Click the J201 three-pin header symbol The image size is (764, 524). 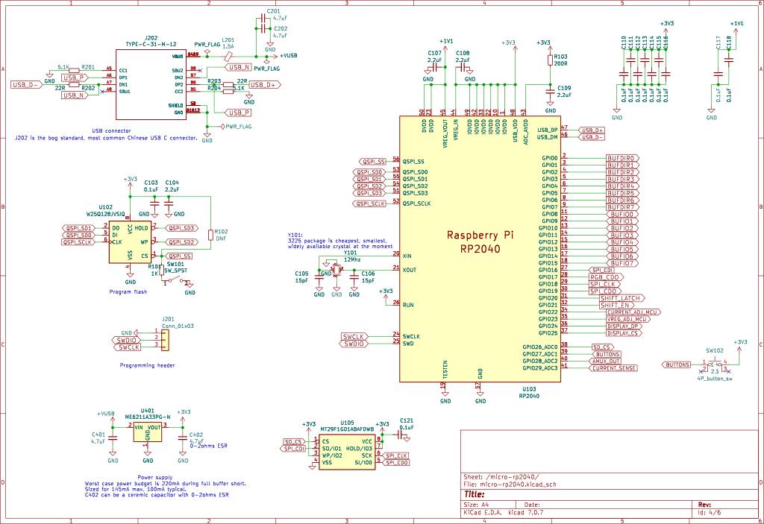pos(166,341)
